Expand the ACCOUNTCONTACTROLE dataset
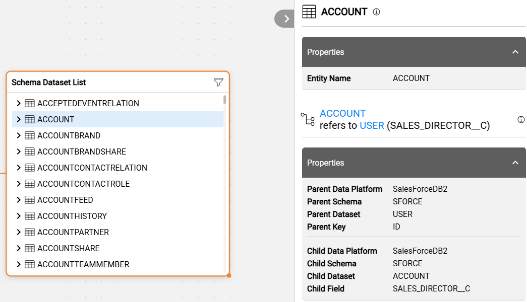Screen dimensions: 527x302 click(19, 184)
